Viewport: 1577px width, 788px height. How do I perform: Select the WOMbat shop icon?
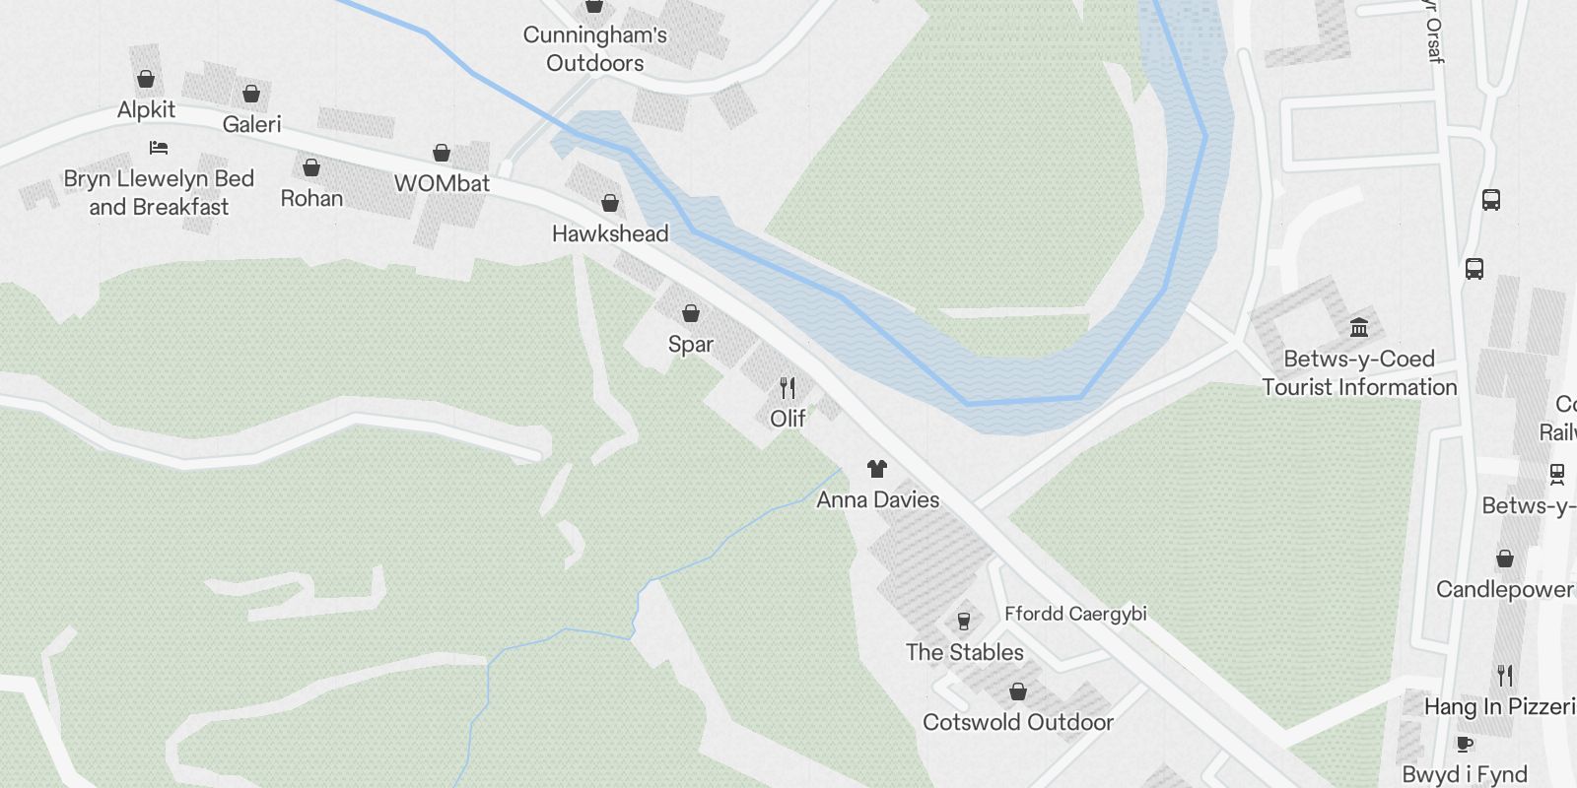(442, 153)
